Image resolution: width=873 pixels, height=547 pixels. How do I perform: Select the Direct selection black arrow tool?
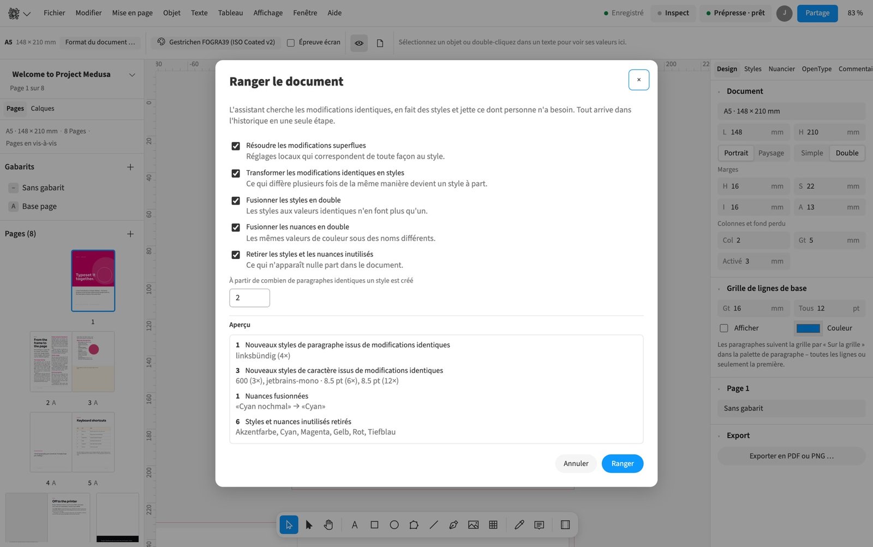pyautogui.click(x=309, y=525)
